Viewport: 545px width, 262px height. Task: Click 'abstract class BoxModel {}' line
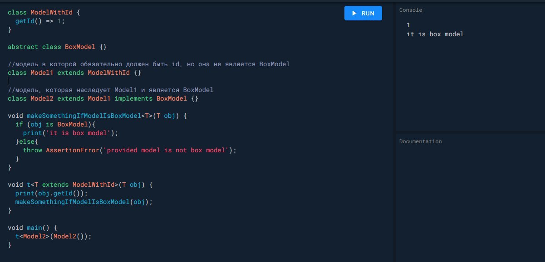57,47
